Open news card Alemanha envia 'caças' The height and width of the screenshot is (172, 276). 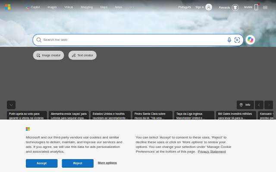[69, 115]
